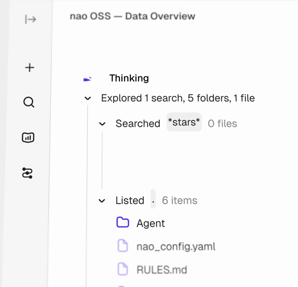Expand the sidebar with arrow icon
This screenshot has height=287, width=298.
[x=30, y=19]
